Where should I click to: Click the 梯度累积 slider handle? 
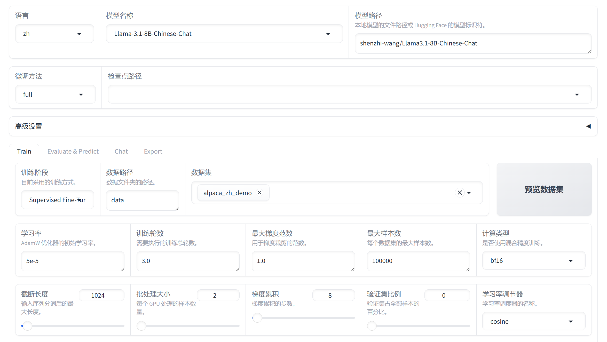257,318
